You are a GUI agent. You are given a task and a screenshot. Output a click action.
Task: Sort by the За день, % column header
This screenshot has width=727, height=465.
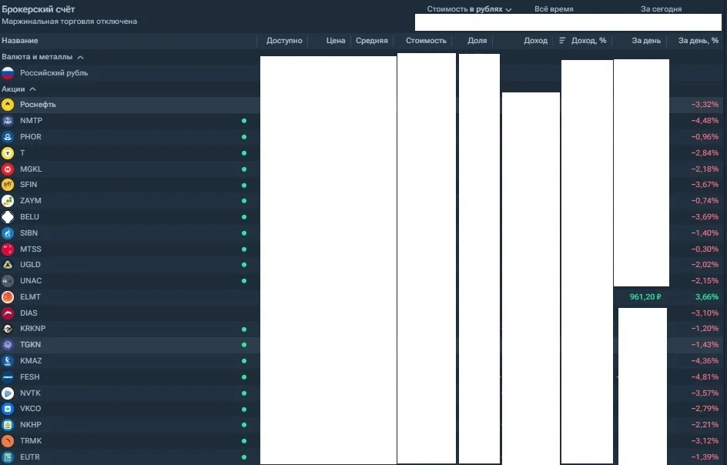(699, 41)
